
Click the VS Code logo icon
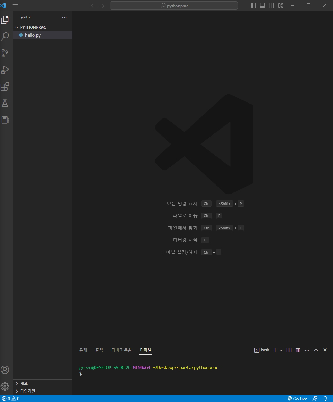coord(3,5)
